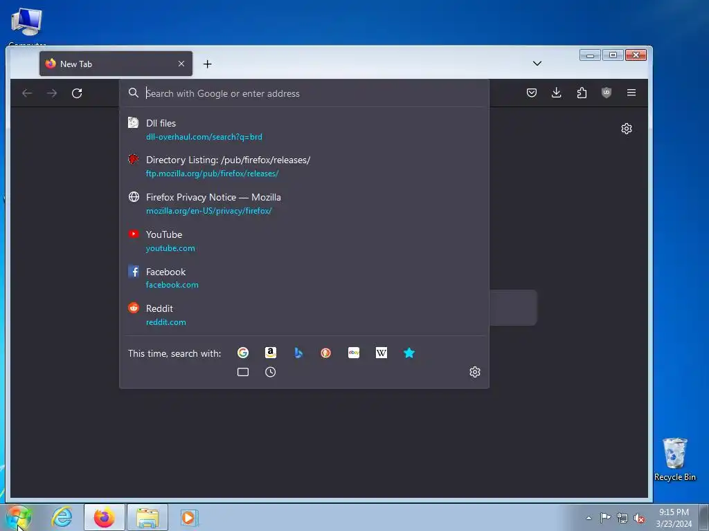
Task: Close the New Tab tab
Action: 181,64
